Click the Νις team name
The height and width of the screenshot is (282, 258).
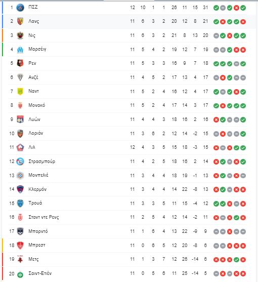[x=32, y=35]
